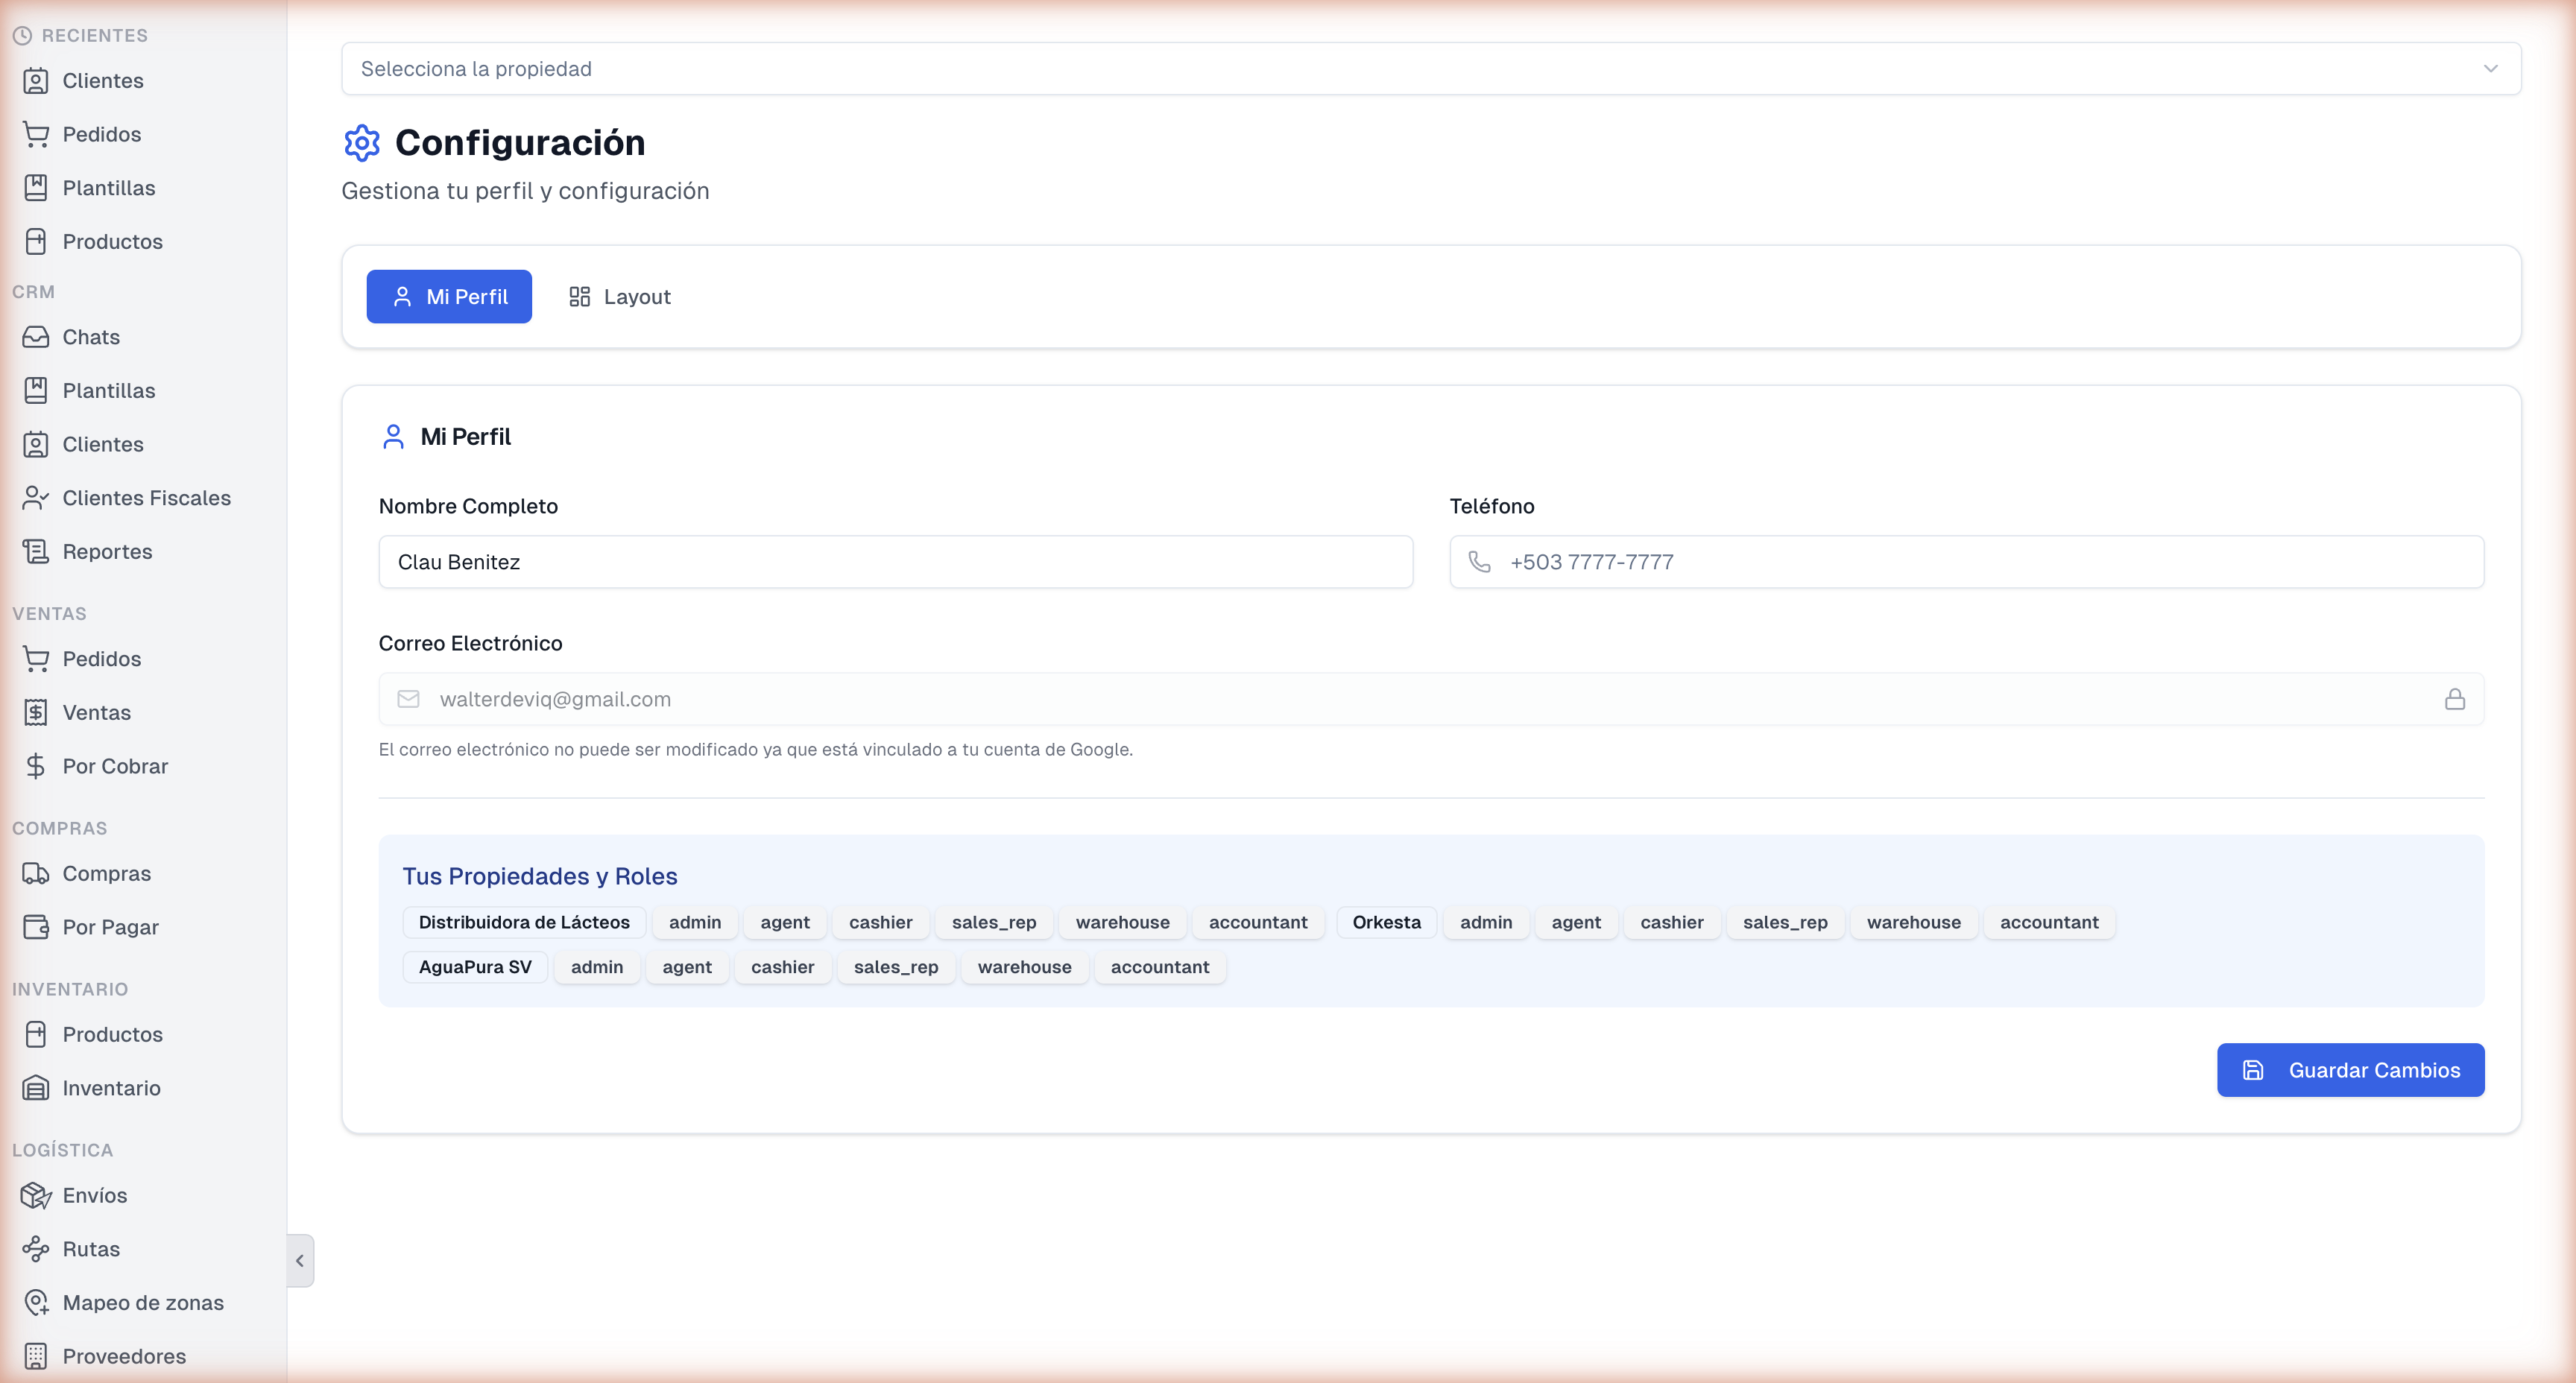
Task: Click the Clientes Fiscales user-check icon
Action: [x=36, y=498]
